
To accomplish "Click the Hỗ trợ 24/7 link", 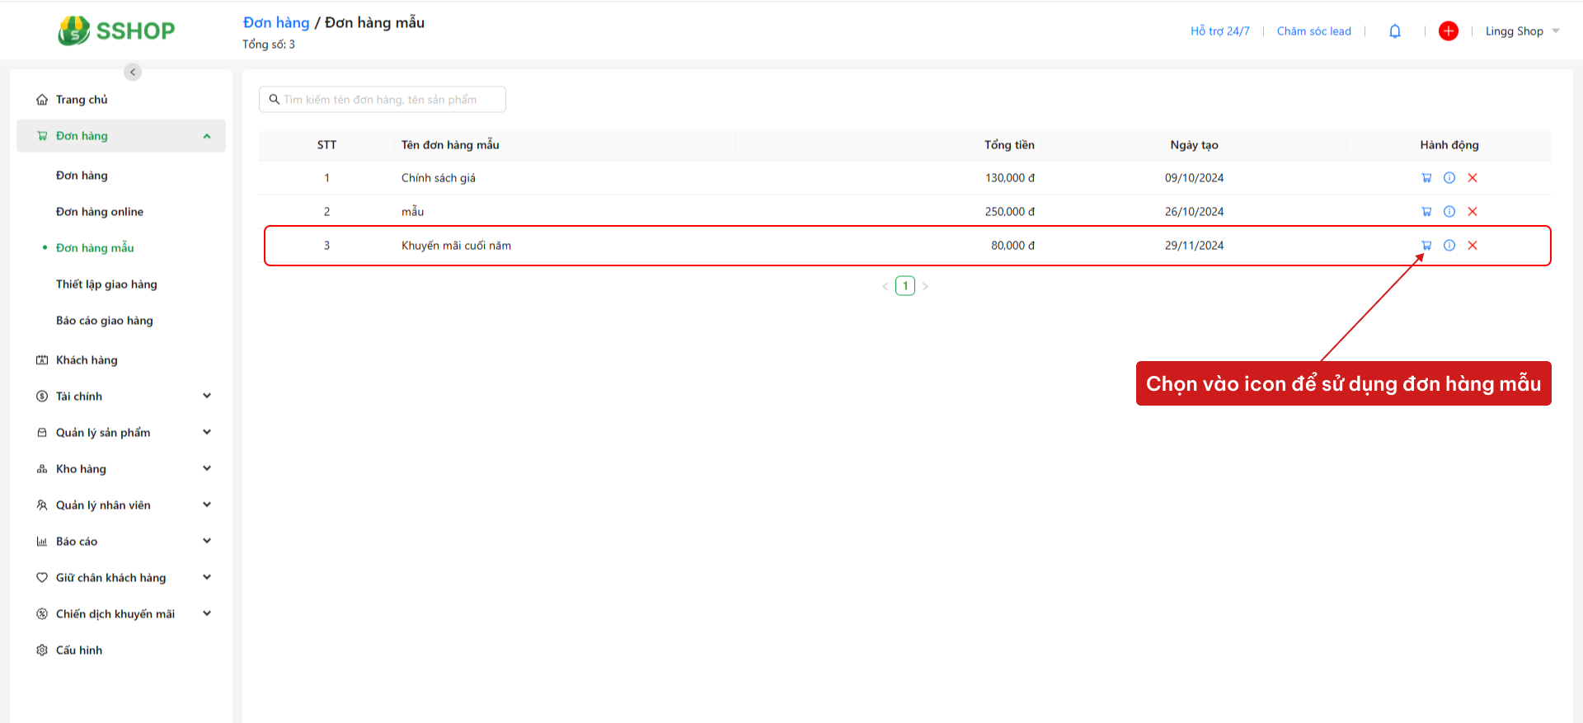I will 1220,31.
